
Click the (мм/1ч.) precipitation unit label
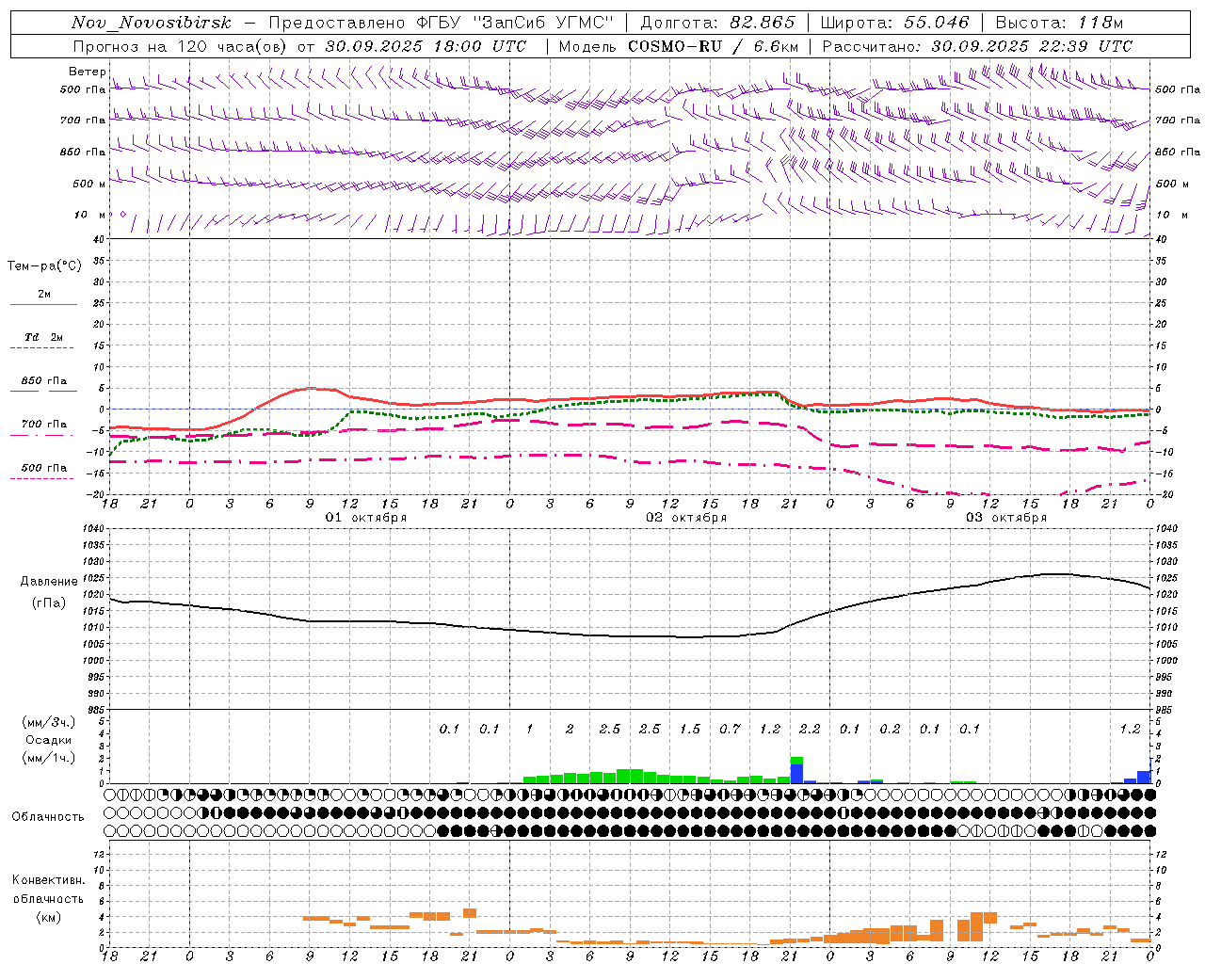pyautogui.click(x=49, y=758)
